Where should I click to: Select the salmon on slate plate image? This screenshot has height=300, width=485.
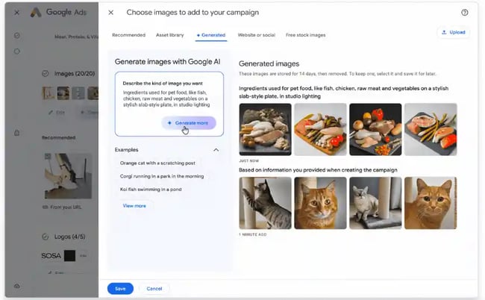coord(431,129)
